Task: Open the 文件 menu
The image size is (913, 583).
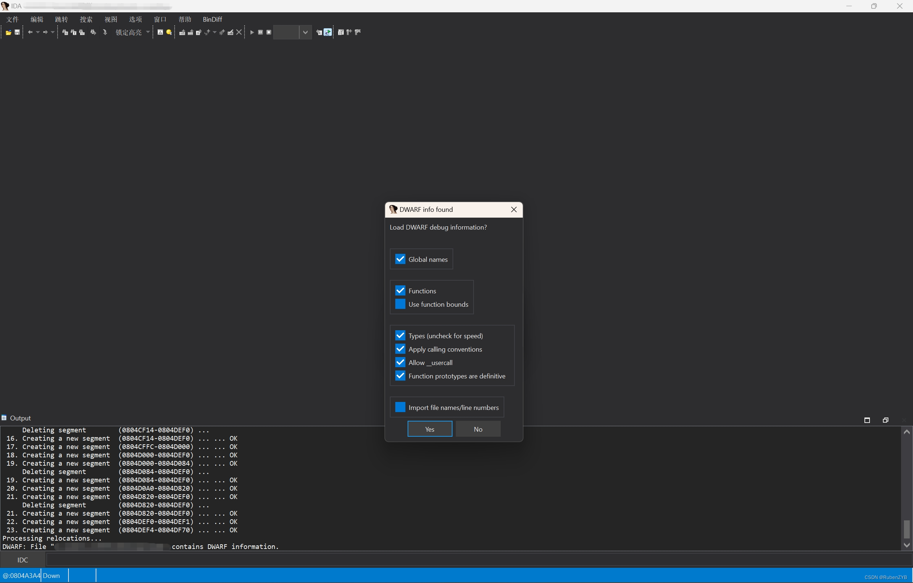Action: (x=13, y=19)
